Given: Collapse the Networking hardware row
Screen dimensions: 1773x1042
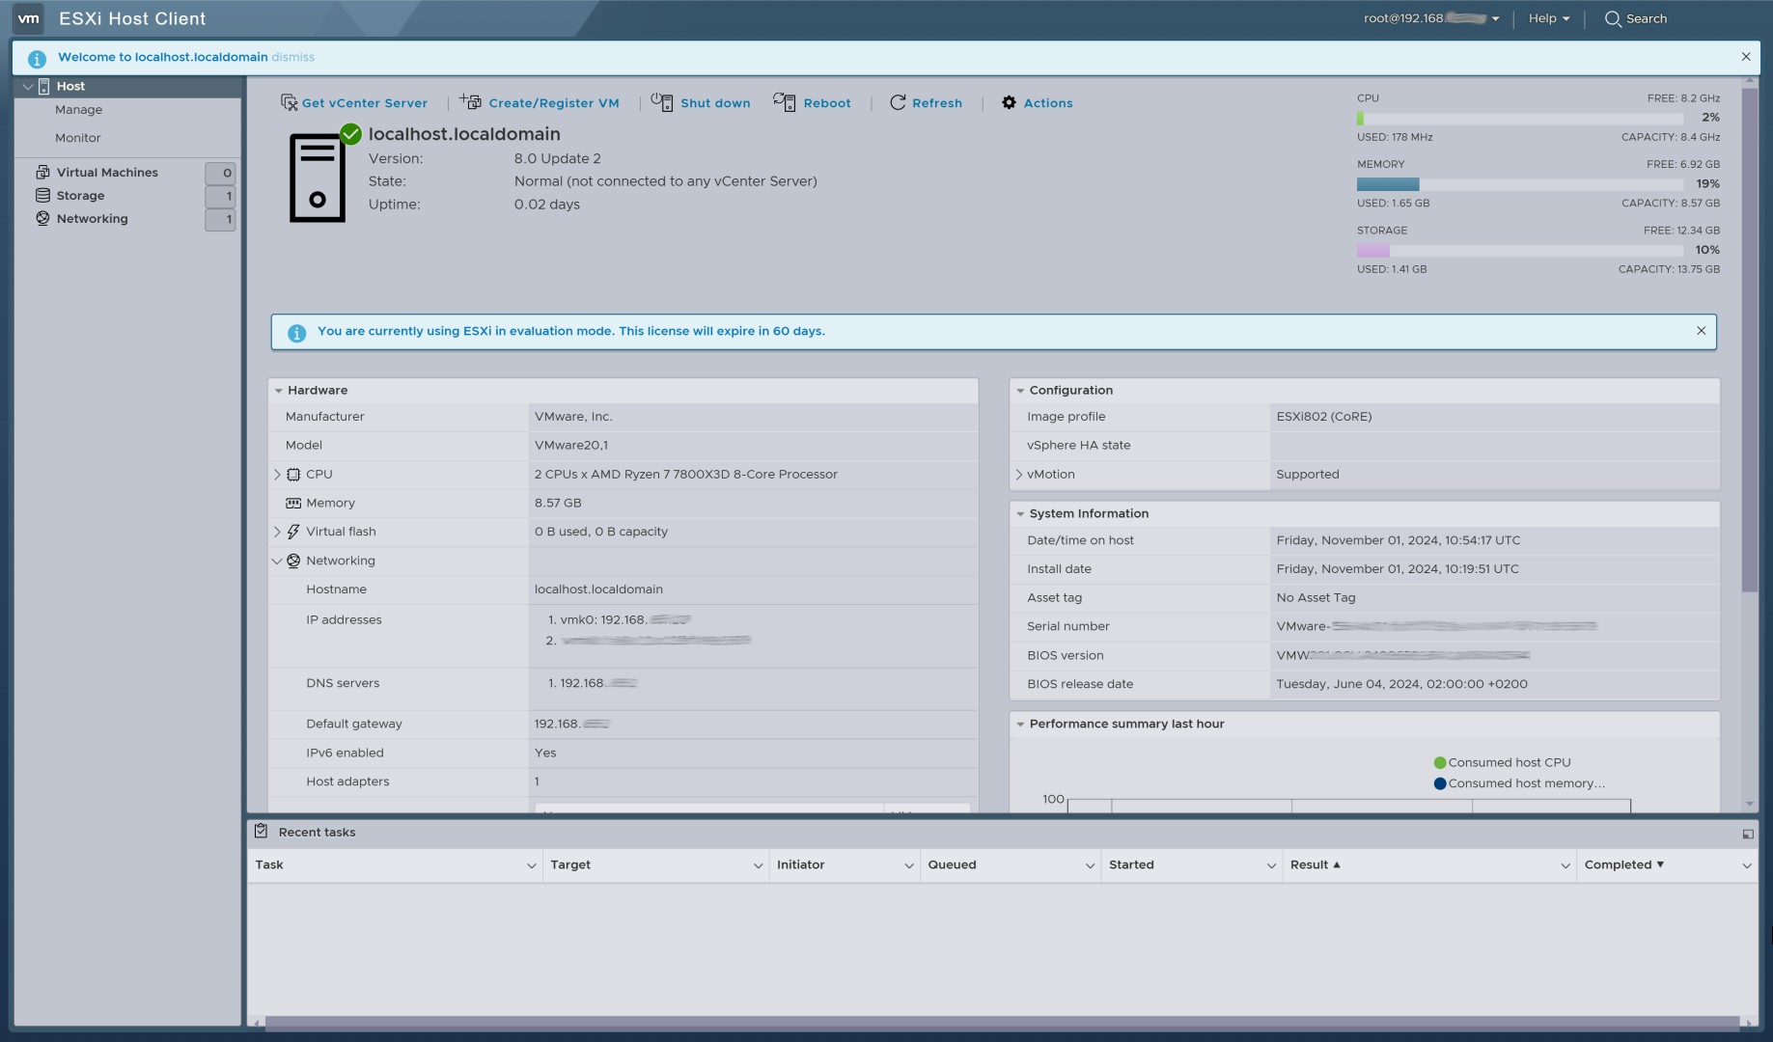Looking at the screenshot, I should 277,561.
